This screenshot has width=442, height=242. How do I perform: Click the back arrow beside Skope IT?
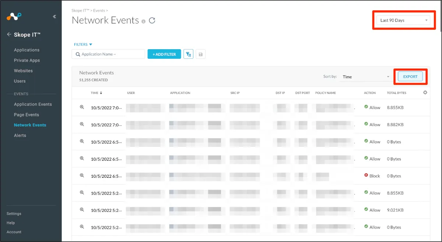[x=9, y=35]
